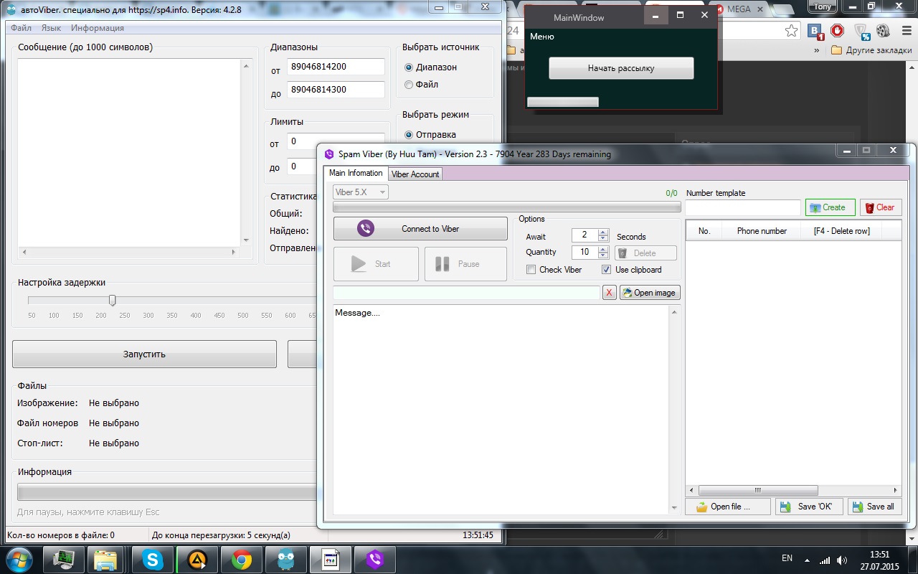
Task: Click the Viber icon in the taskbar
Action: click(374, 559)
